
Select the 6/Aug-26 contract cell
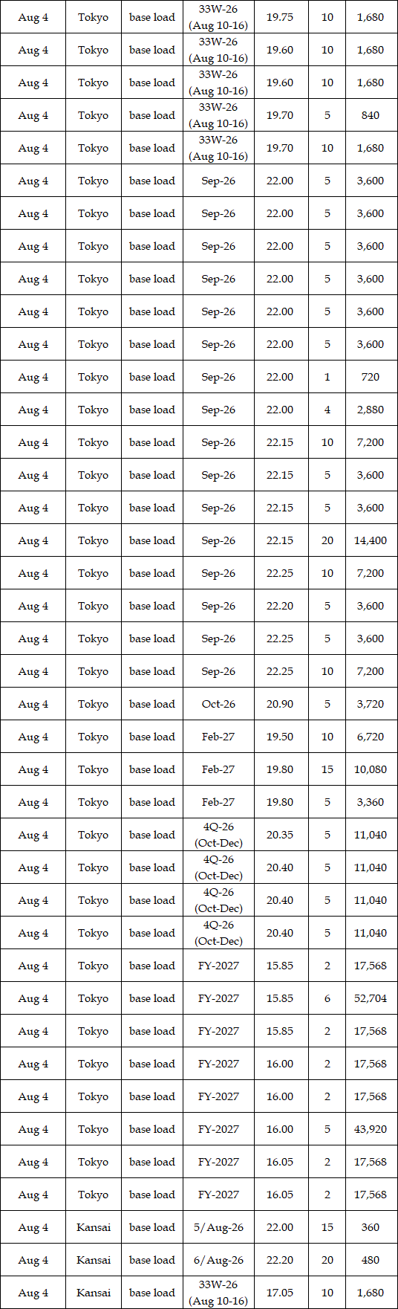[218, 1260]
